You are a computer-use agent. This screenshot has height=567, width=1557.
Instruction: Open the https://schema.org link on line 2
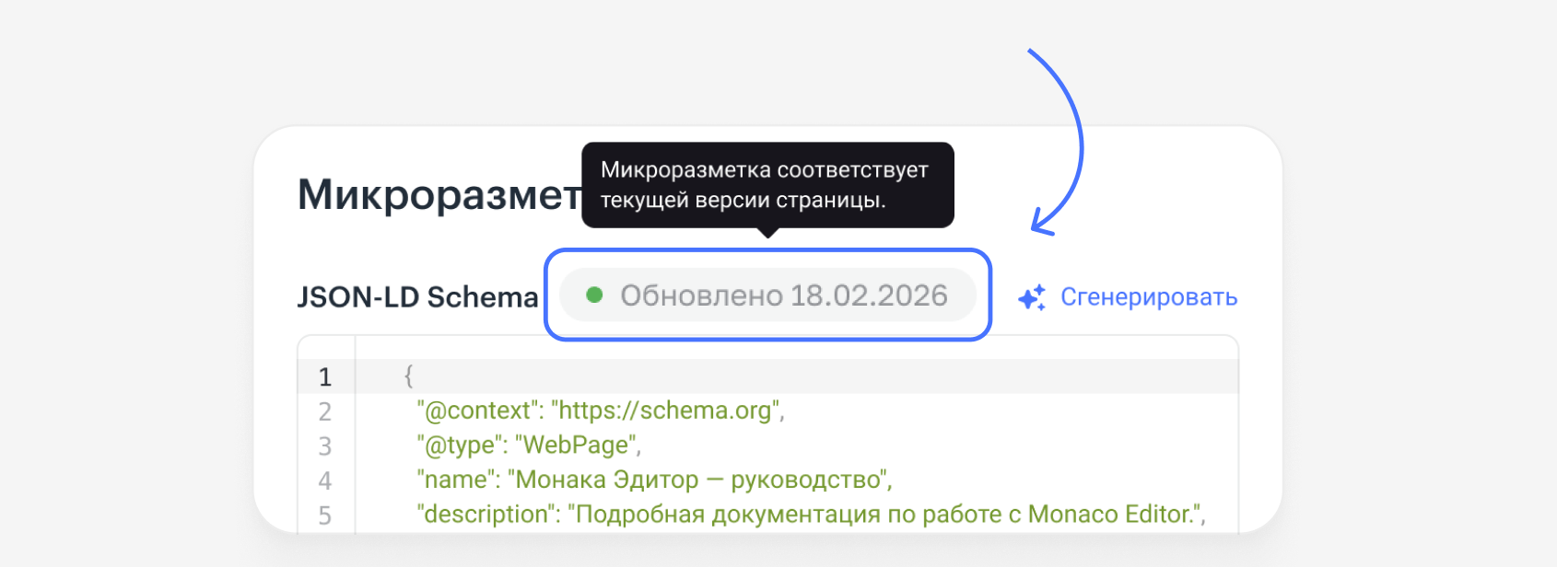(666, 411)
